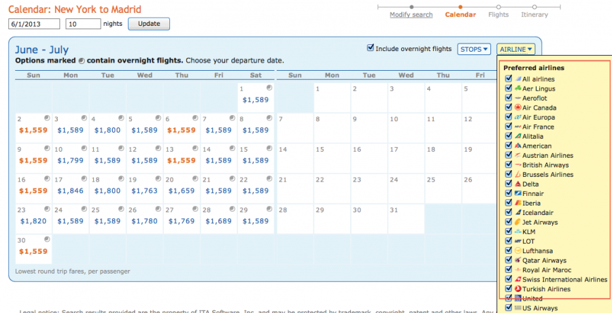Screen dimensions: 612x313
Task: Uncheck the British Airways checkbox
Action: (x=508, y=165)
